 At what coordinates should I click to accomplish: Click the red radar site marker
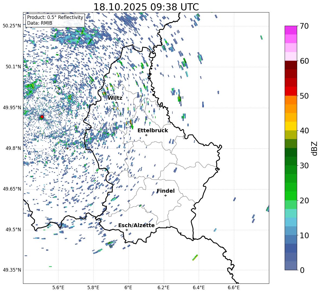tap(42, 117)
